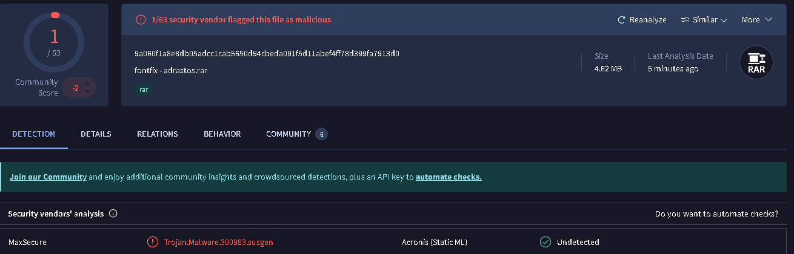Downvote the community score with down arrow
This screenshot has height=254, width=794.
(87, 92)
